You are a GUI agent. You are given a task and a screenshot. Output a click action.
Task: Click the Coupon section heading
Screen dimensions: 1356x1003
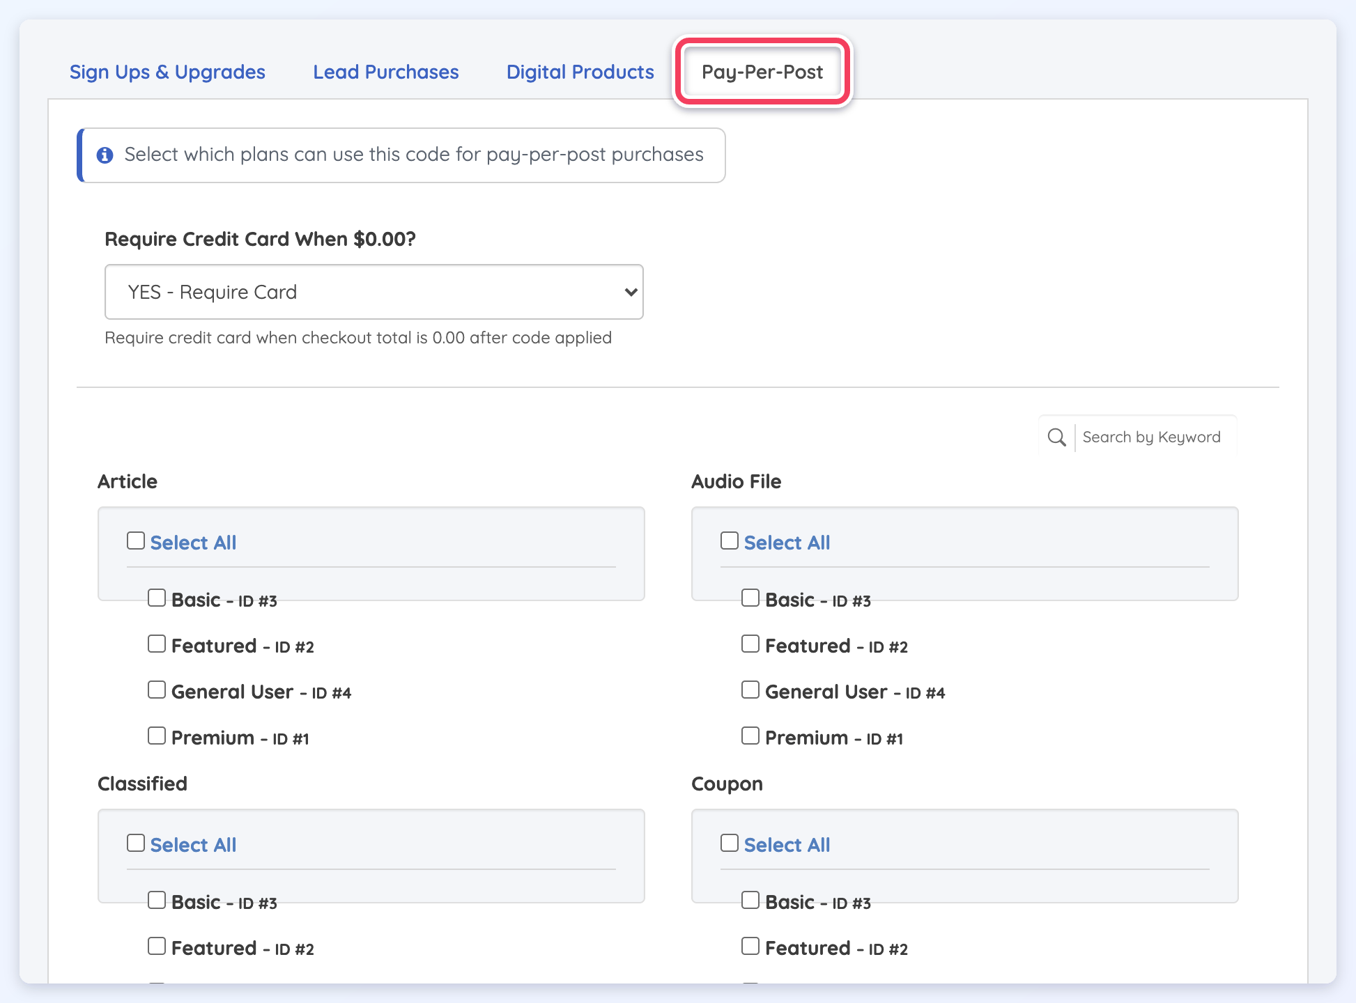[x=727, y=784]
